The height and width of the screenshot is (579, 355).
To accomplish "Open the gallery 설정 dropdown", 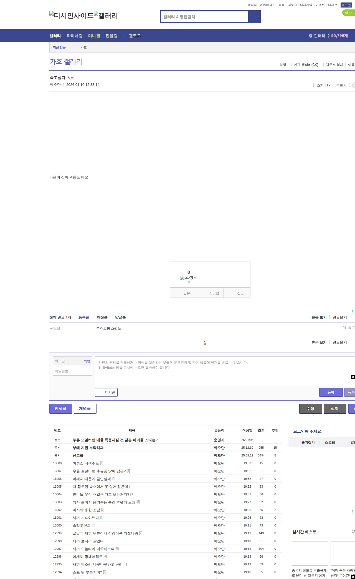I will click(283, 65).
